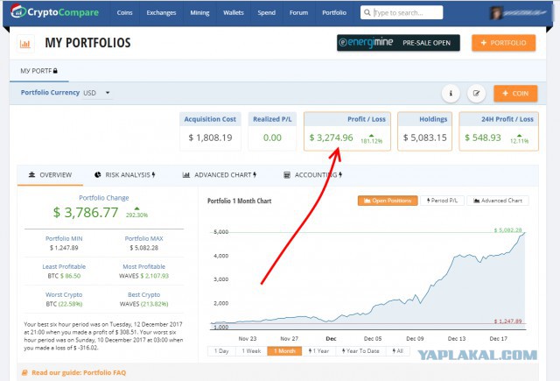Screen dimensions: 560x381
Task: Open Advanced Chart button above the chart
Action: click(x=498, y=201)
